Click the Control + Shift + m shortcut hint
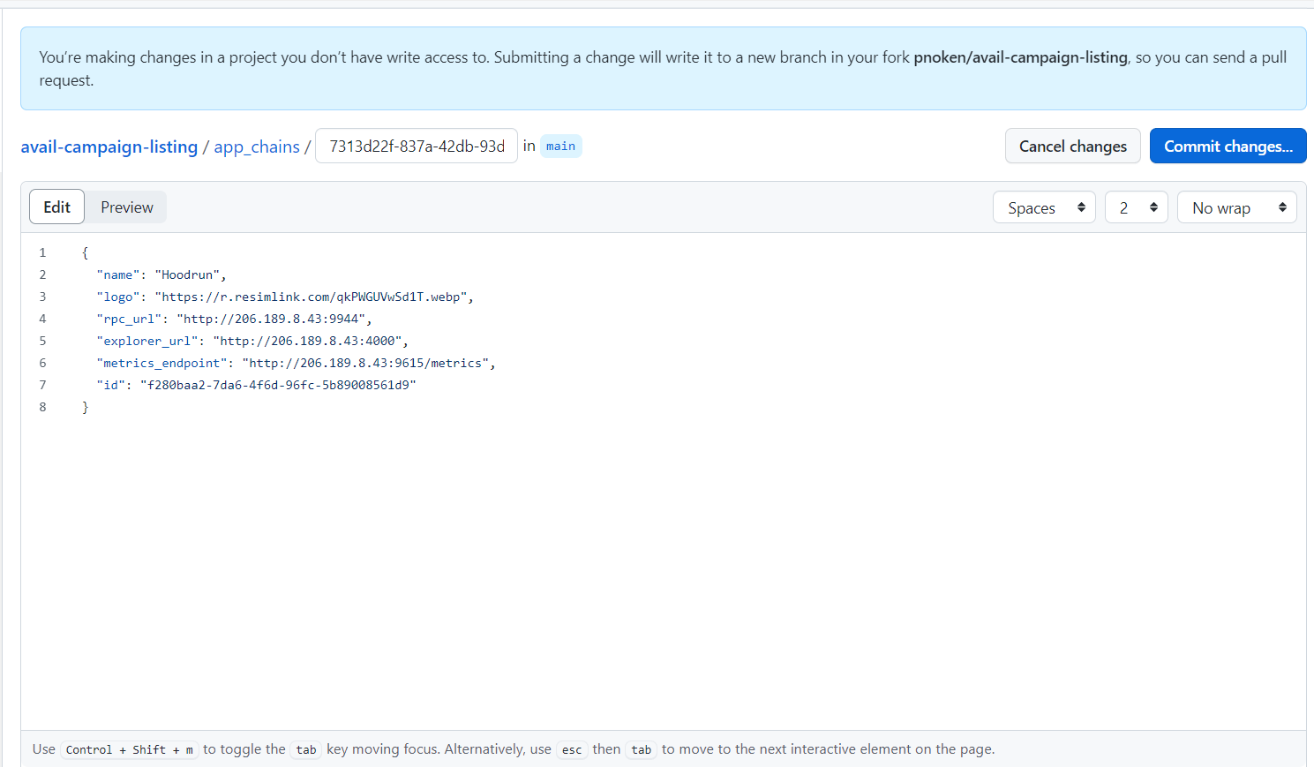This screenshot has height=767, width=1314. (130, 749)
